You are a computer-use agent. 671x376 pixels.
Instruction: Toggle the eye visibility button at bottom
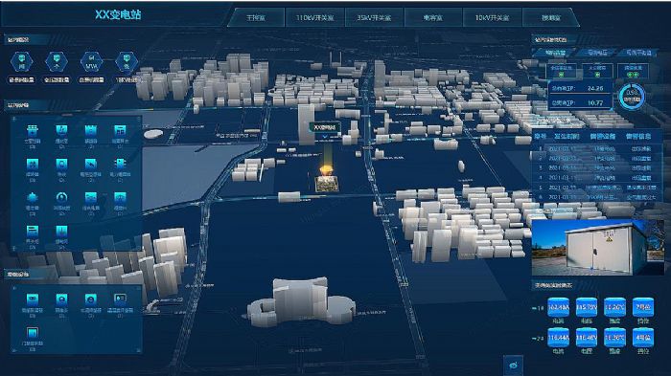click(x=513, y=365)
